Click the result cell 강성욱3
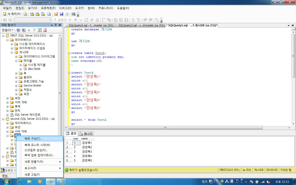This screenshot has height=185, width=296. coord(87,151)
